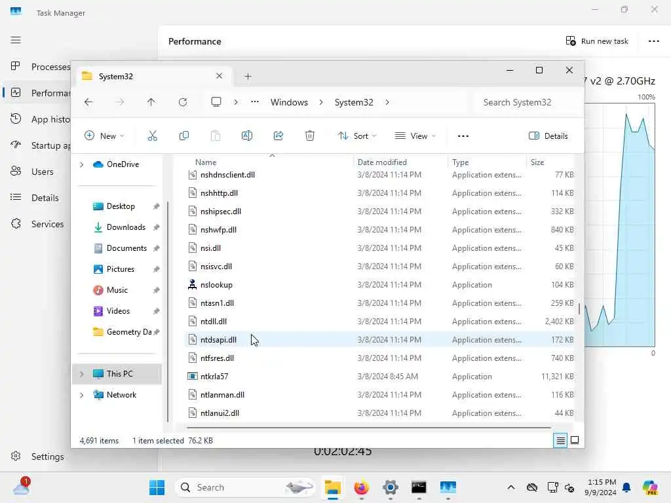Switch to large icons view in status bar

tap(575, 440)
